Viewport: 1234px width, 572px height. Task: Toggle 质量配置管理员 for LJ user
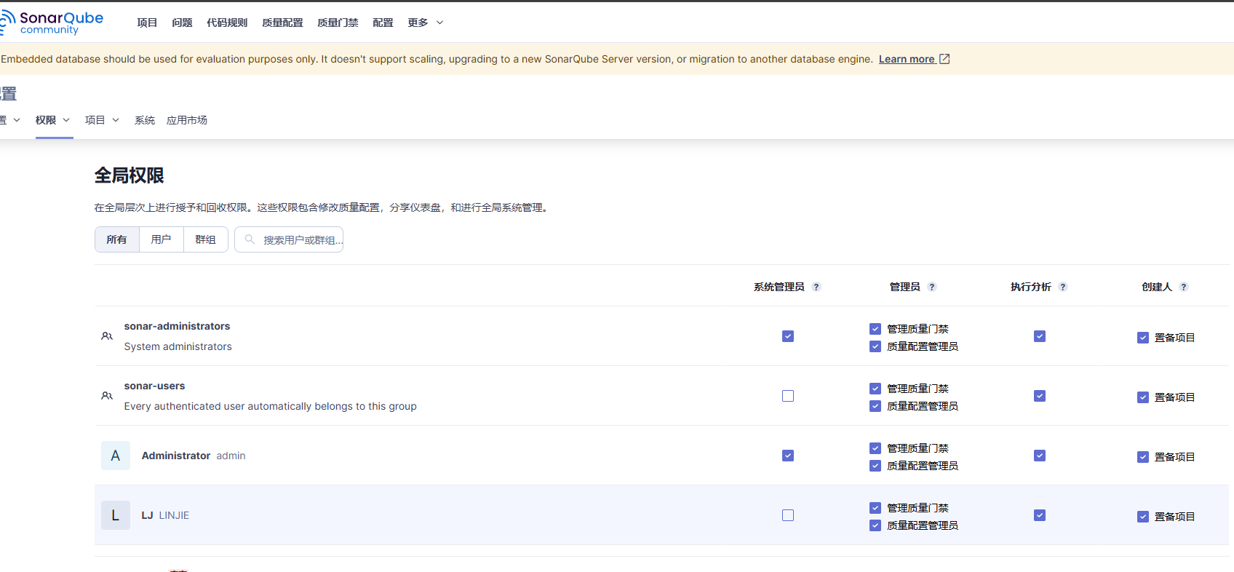coord(875,525)
